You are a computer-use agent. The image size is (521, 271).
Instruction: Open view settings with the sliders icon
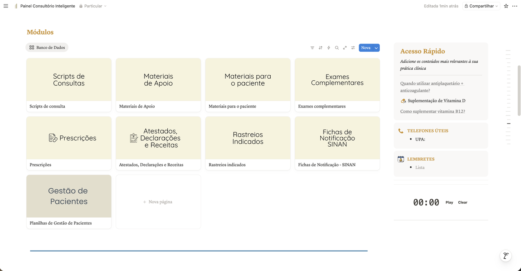353,48
